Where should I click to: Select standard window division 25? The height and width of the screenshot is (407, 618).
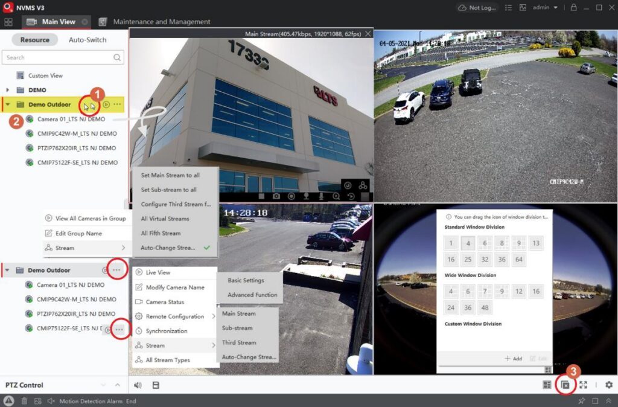(x=468, y=260)
